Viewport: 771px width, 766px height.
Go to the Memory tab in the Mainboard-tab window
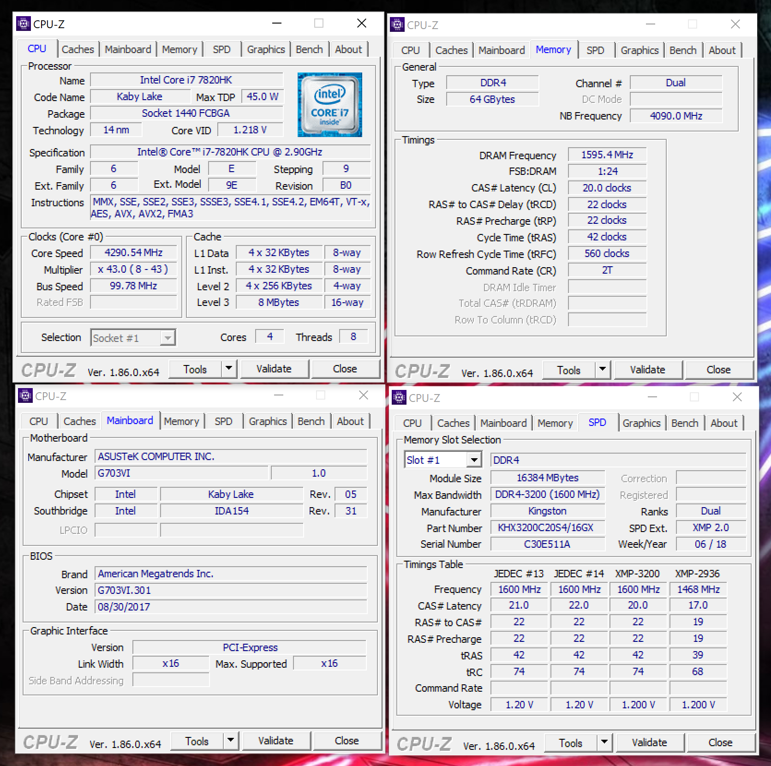tap(181, 421)
